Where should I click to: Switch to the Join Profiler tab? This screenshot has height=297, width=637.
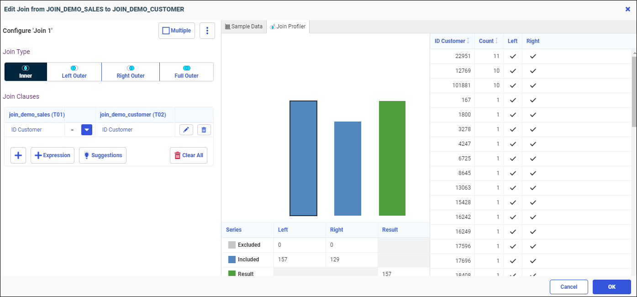(x=288, y=27)
